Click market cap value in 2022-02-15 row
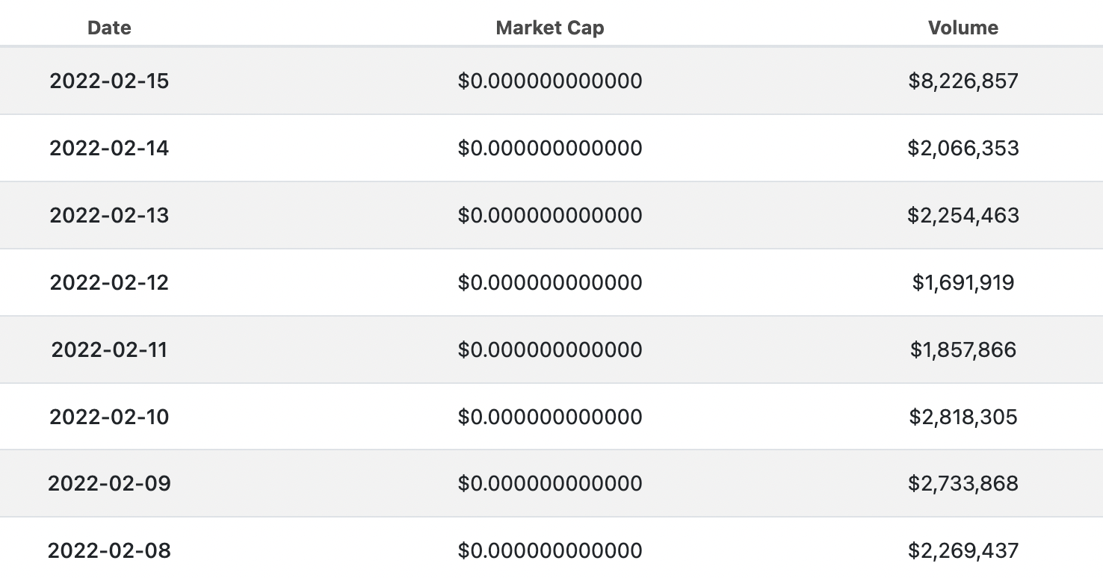Viewport: 1103px width, 578px height. [x=550, y=81]
